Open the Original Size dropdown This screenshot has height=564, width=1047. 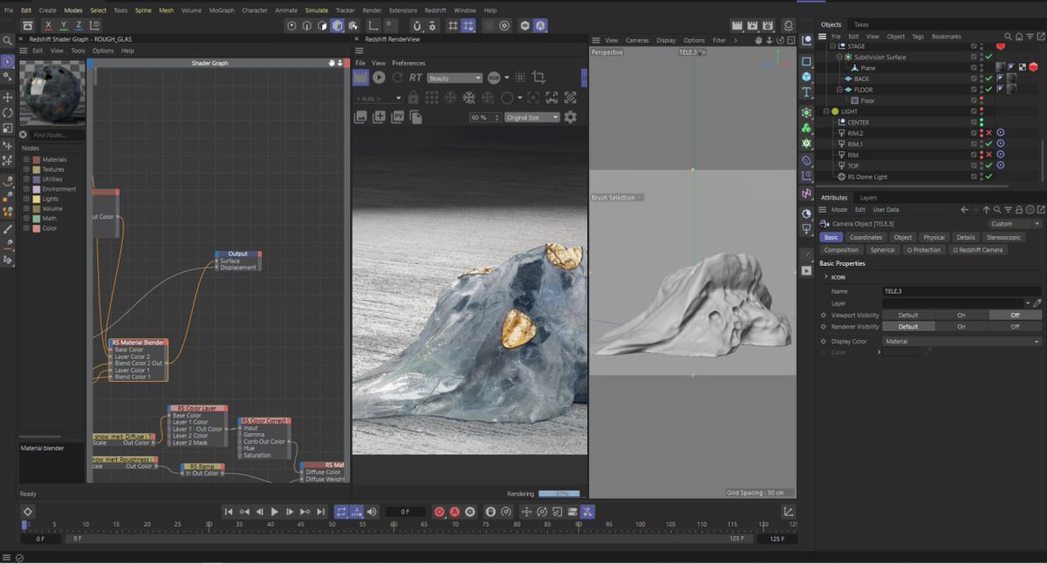[x=532, y=117]
